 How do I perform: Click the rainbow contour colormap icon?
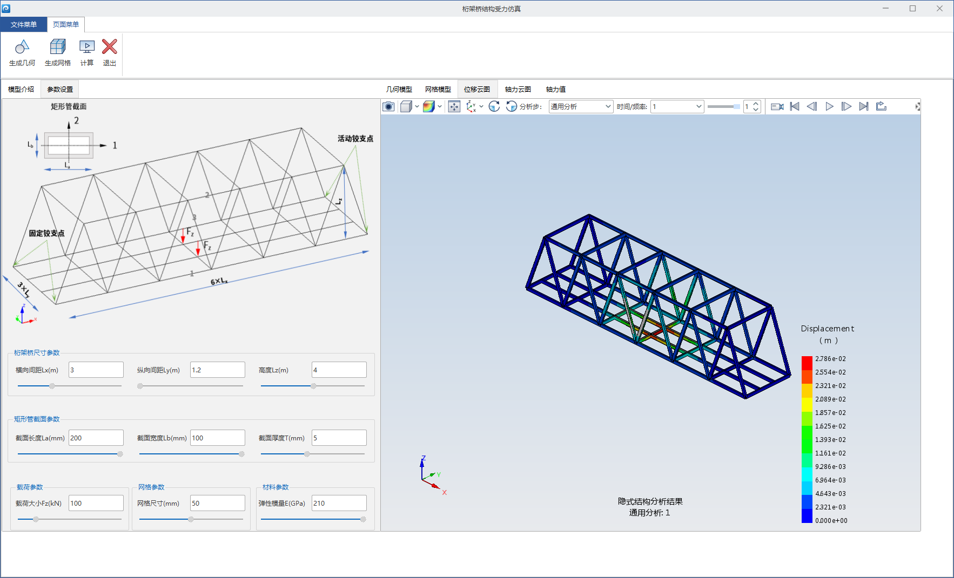tap(429, 106)
